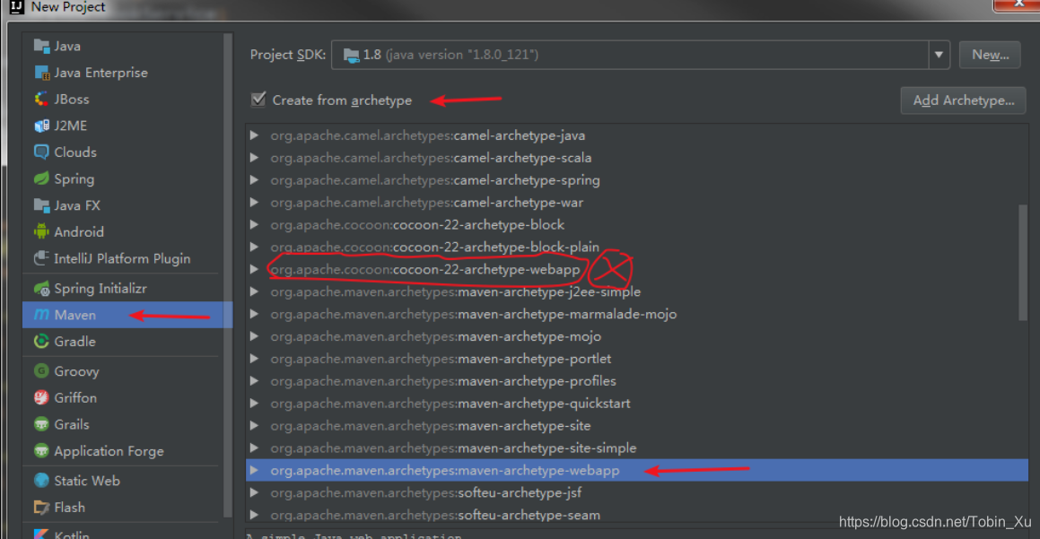Screen dimensions: 1040x539
Task: Click the IntelliJ Platform Plugin icon
Action: coord(41,258)
